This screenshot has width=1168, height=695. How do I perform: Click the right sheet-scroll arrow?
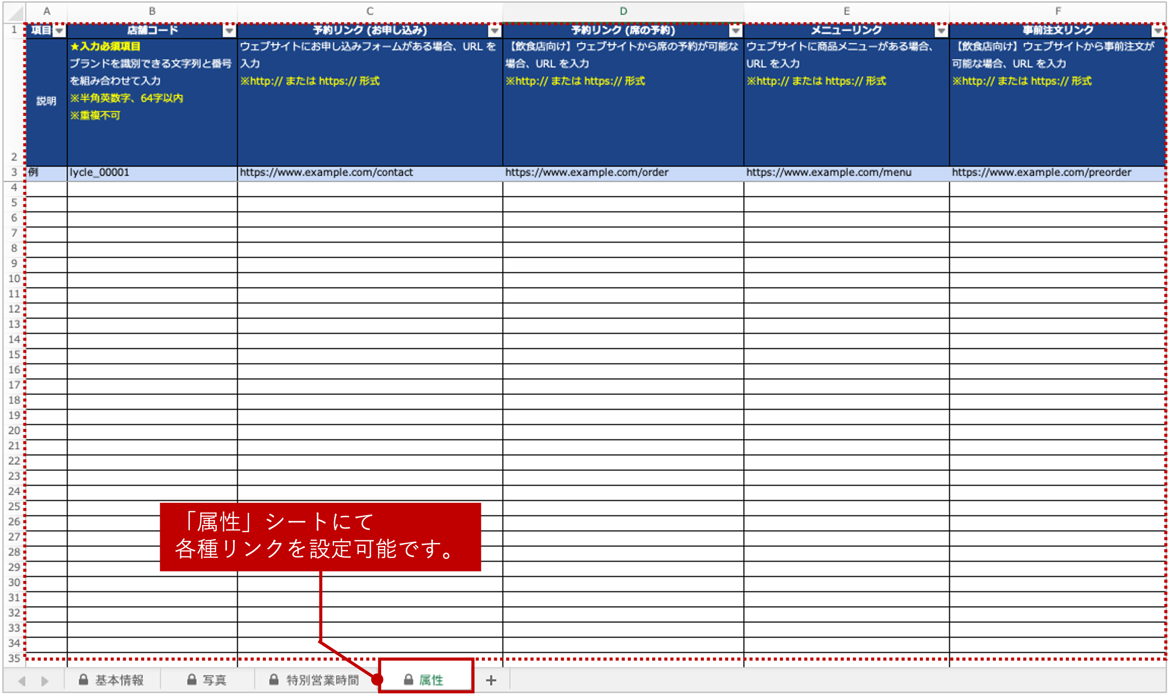pos(45,680)
